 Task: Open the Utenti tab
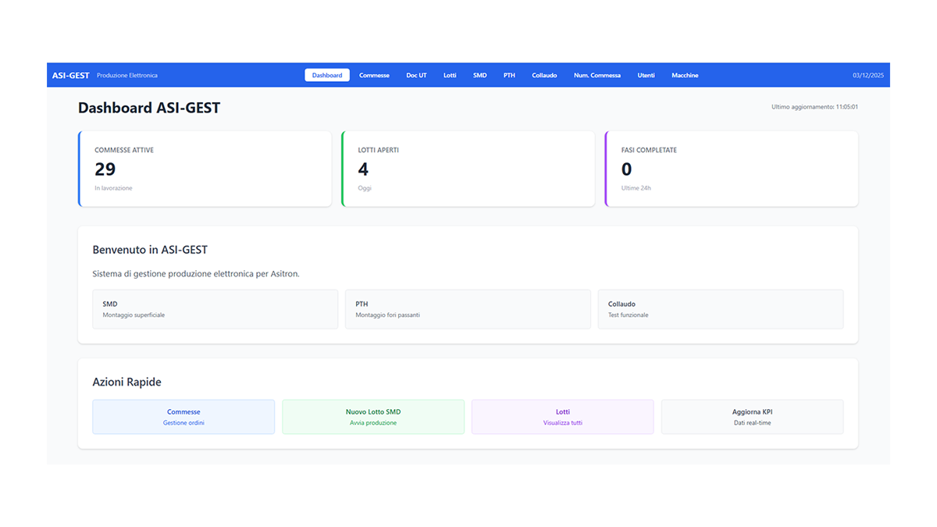[x=646, y=76]
